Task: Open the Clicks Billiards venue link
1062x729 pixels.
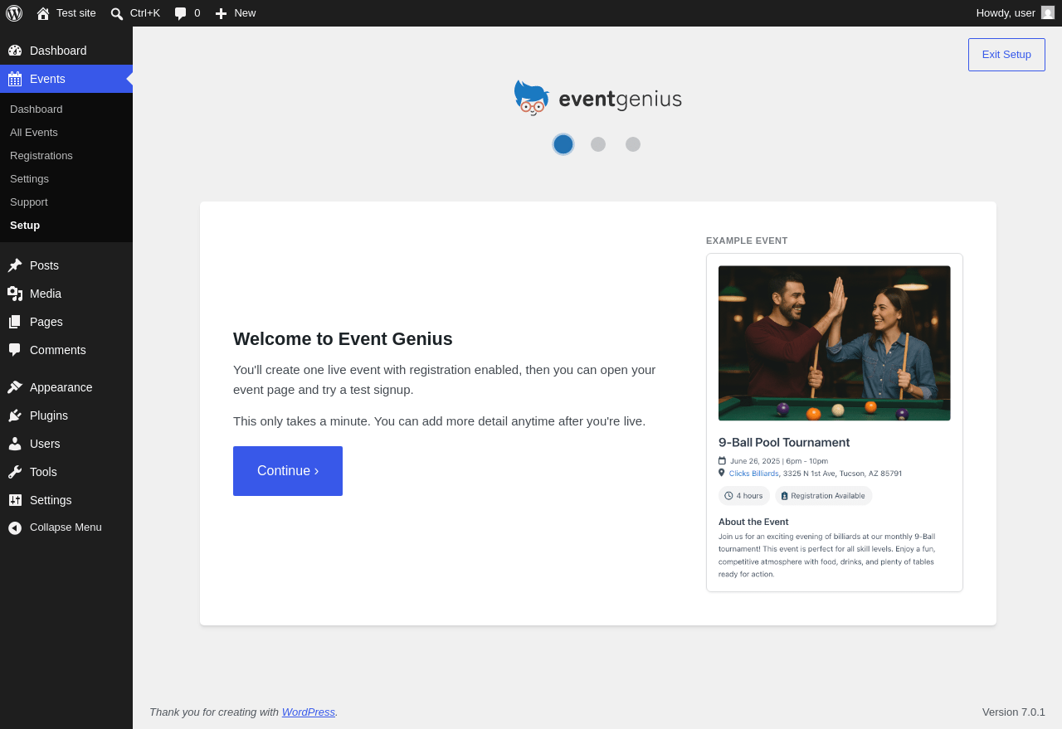Action: coord(754,474)
